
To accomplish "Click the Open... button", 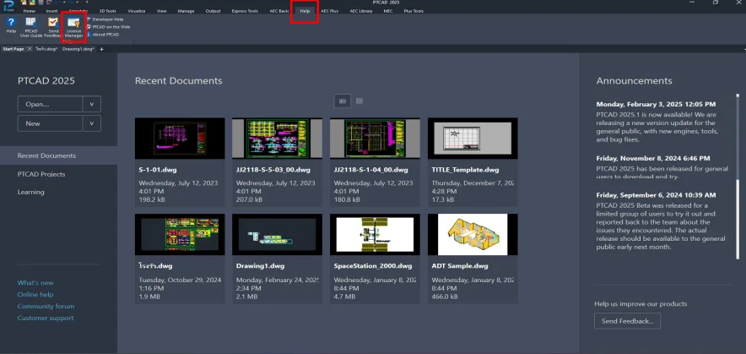I will pyautogui.click(x=50, y=105).
